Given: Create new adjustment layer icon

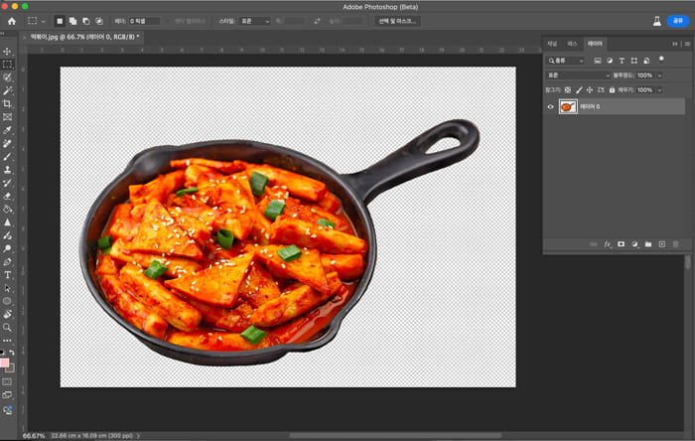Looking at the screenshot, I should tap(634, 244).
